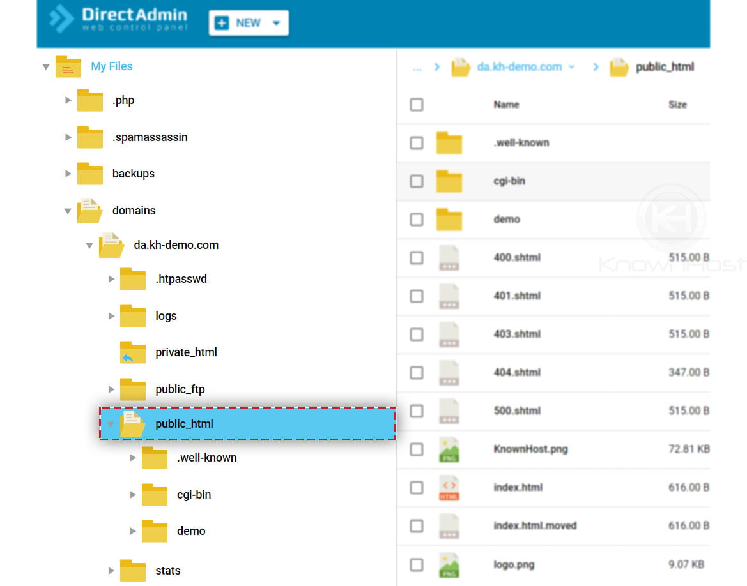Screen dimensions: 747x586
Task: Open the da.kh-demo.com breadcrumb dropdown
Action: pyautogui.click(x=573, y=66)
